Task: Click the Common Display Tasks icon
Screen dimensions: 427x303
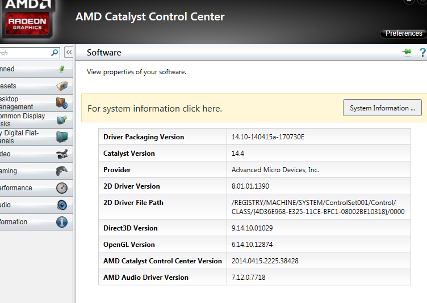Action: pos(62,120)
